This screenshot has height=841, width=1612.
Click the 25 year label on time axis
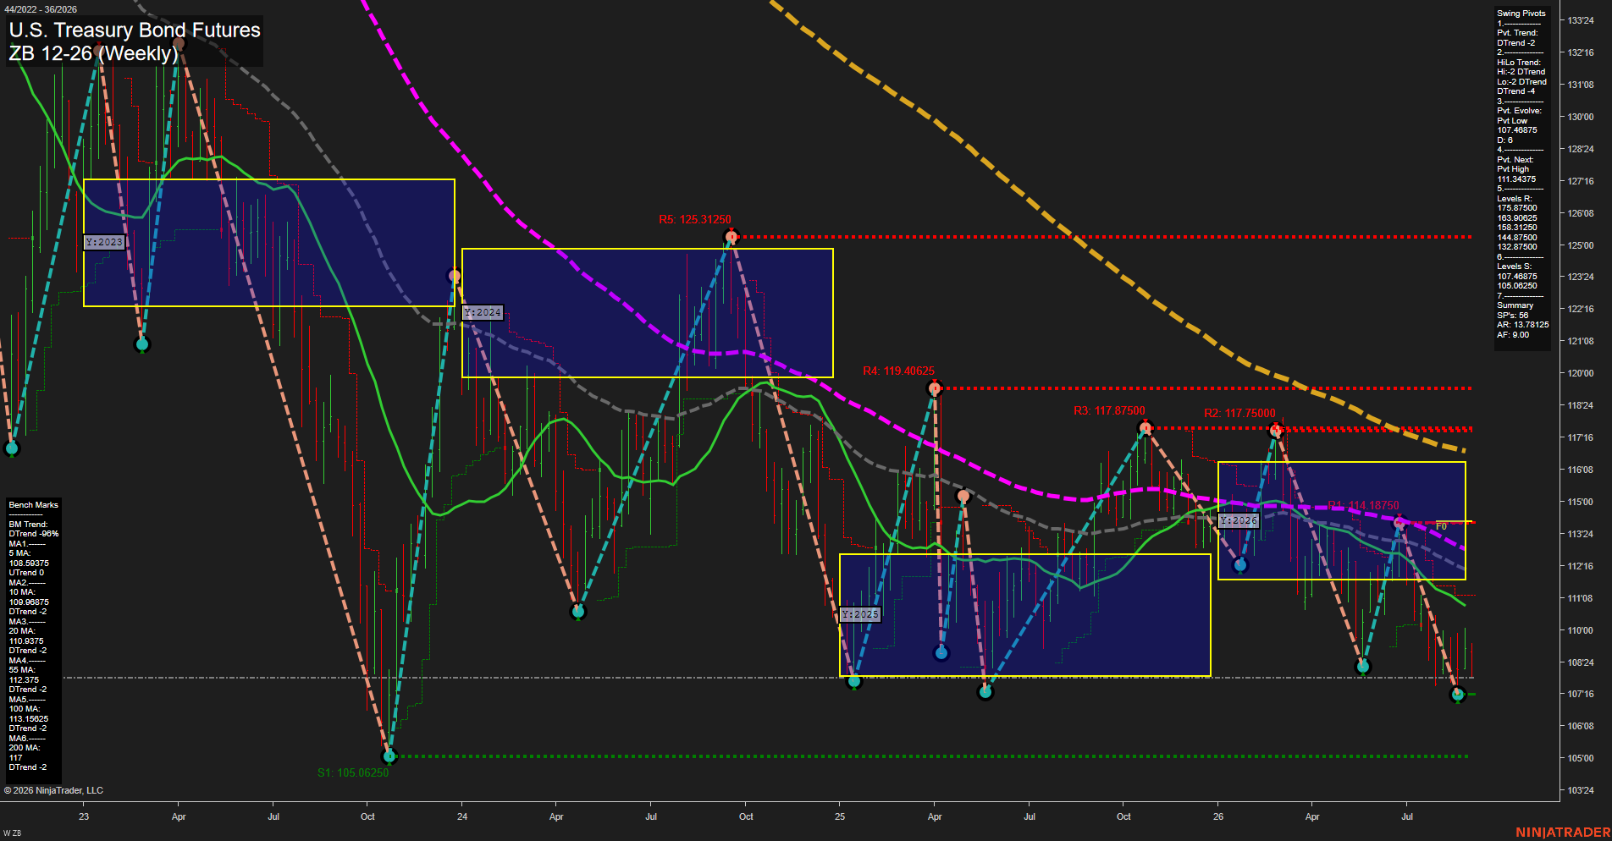[840, 816]
